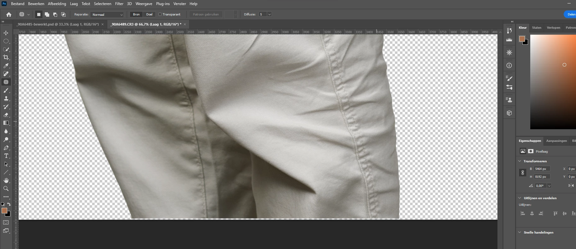Image resolution: width=576 pixels, height=249 pixels.
Task: Select the History Brush tool
Action: (6, 107)
